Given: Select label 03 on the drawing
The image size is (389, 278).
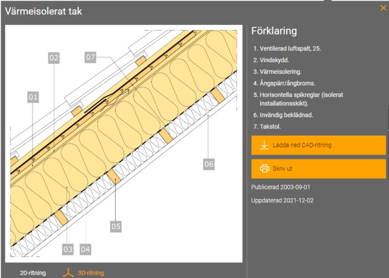Looking at the screenshot, I should coord(68,249).
